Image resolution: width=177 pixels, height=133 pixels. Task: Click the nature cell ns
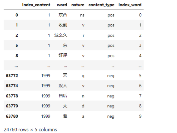pyautogui.click(x=82, y=15)
